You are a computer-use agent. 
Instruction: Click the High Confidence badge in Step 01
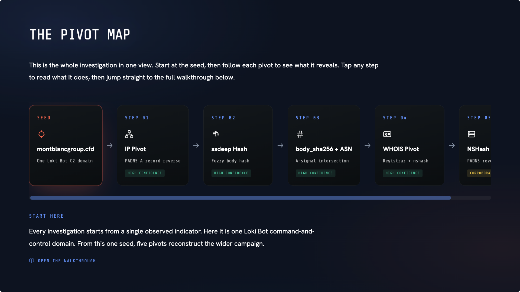point(145,173)
